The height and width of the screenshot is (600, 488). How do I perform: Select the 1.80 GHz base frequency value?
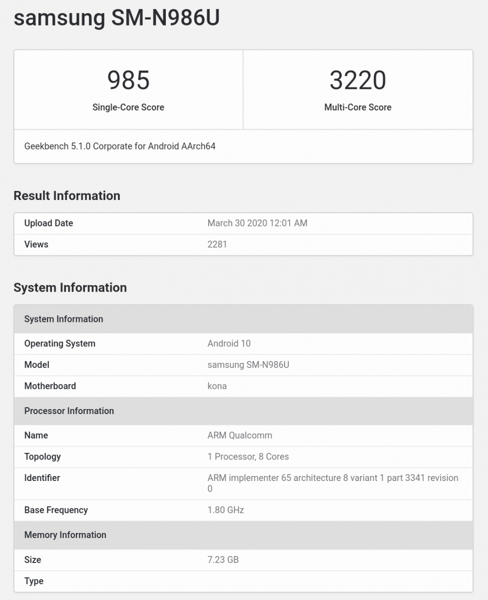[x=226, y=510]
